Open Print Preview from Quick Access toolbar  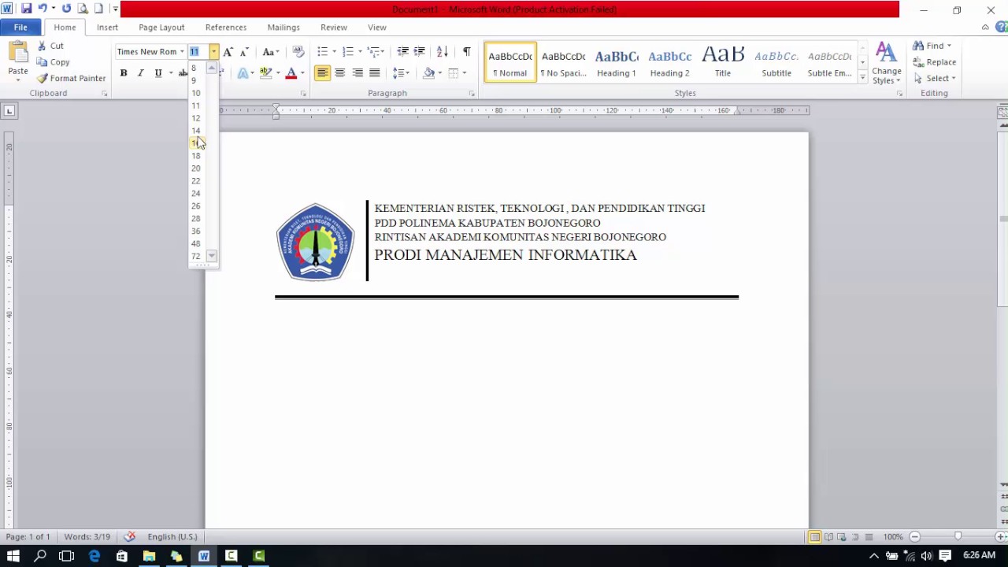tap(83, 9)
